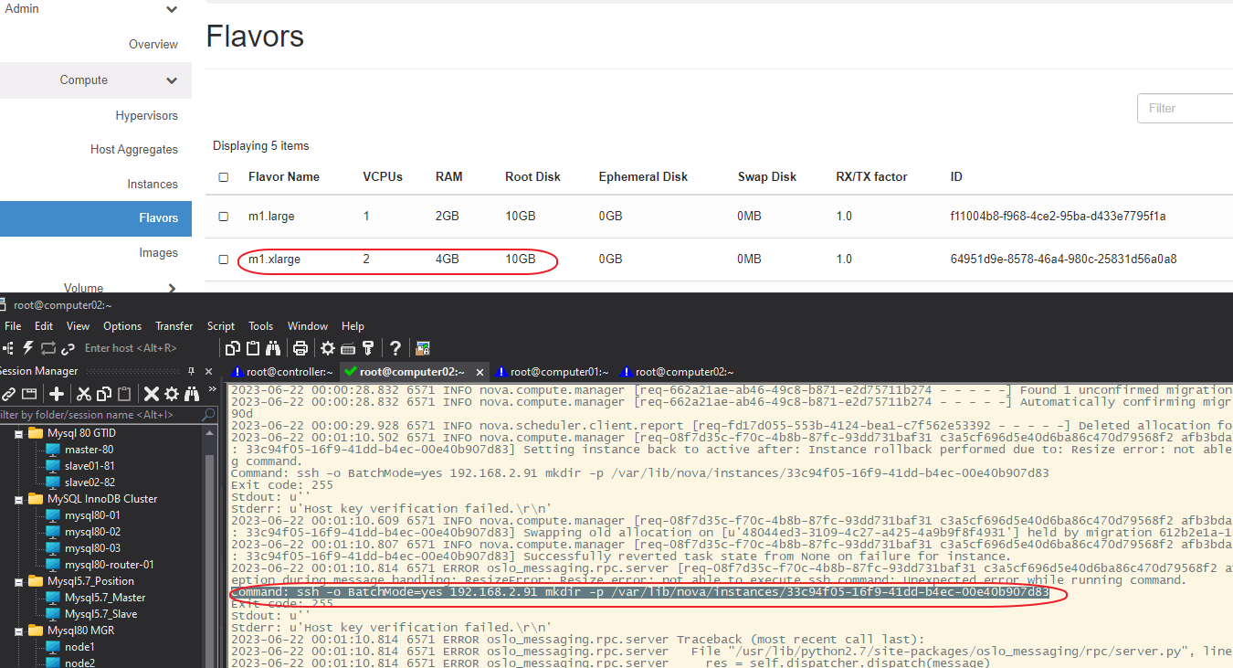The width and height of the screenshot is (1233, 668).
Task: Click the Public Key Assistant key icon
Action: click(368, 348)
